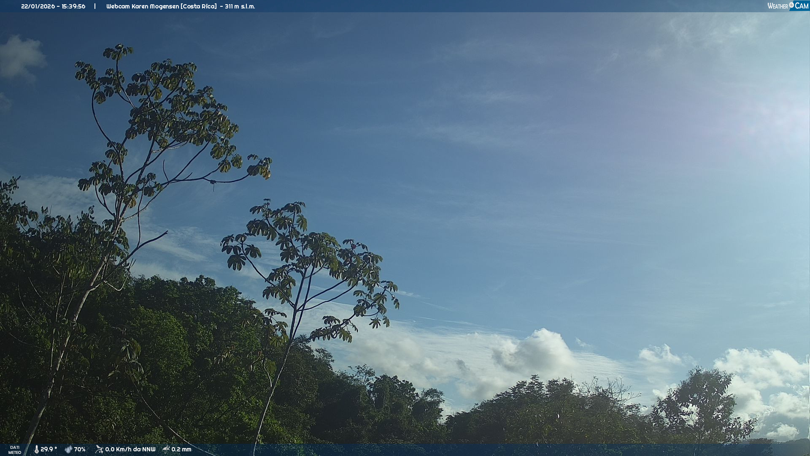Image resolution: width=810 pixels, height=456 pixels.
Task: Click the 29.9° temperature reading
Action: (49, 450)
